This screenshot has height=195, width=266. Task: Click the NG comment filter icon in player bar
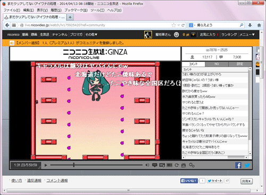coord(162,165)
